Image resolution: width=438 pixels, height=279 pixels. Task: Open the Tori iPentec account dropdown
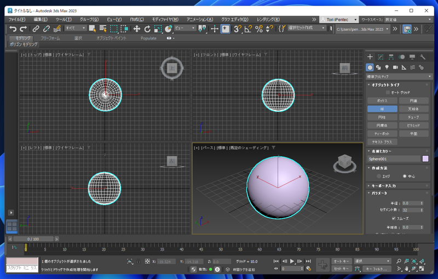point(338,20)
